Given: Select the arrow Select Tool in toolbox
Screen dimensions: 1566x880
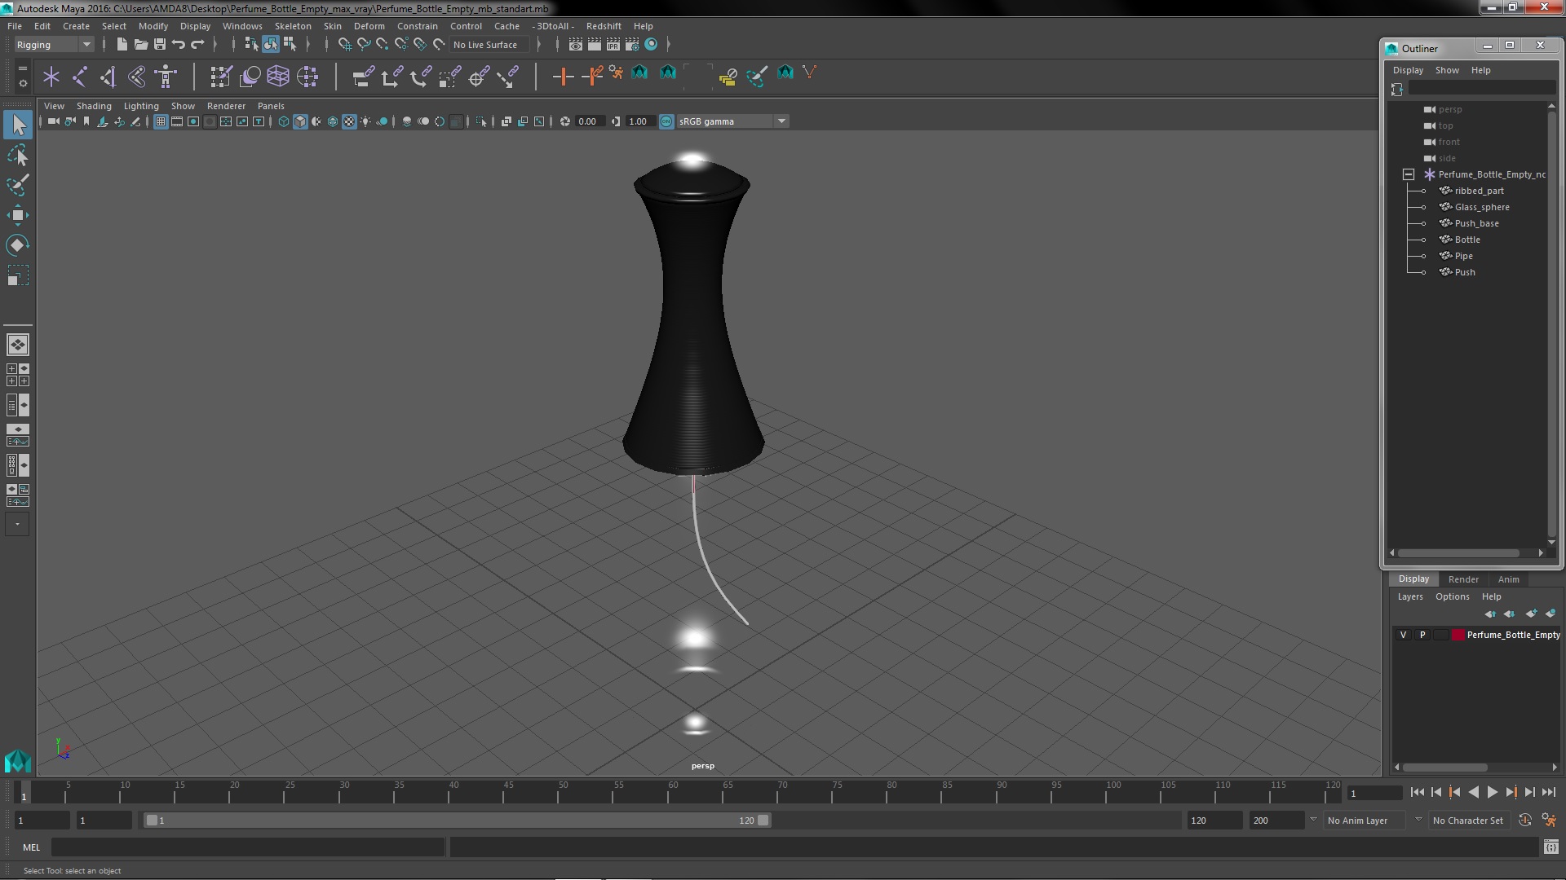Looking at the screenshot, I should click(18, 125).
